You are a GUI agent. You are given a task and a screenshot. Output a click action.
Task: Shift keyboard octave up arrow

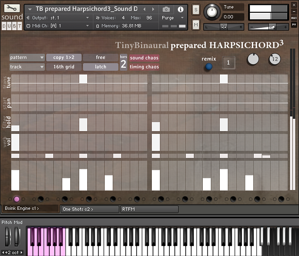point(21,253)
